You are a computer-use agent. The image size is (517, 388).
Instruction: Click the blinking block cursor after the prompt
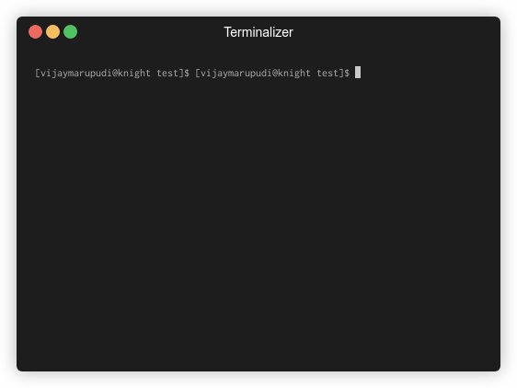click(358, 73)
